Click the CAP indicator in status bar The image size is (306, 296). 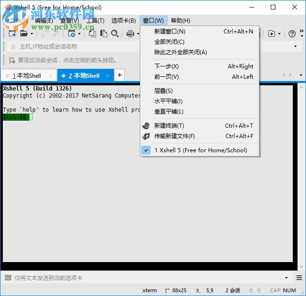pos(275,290)
